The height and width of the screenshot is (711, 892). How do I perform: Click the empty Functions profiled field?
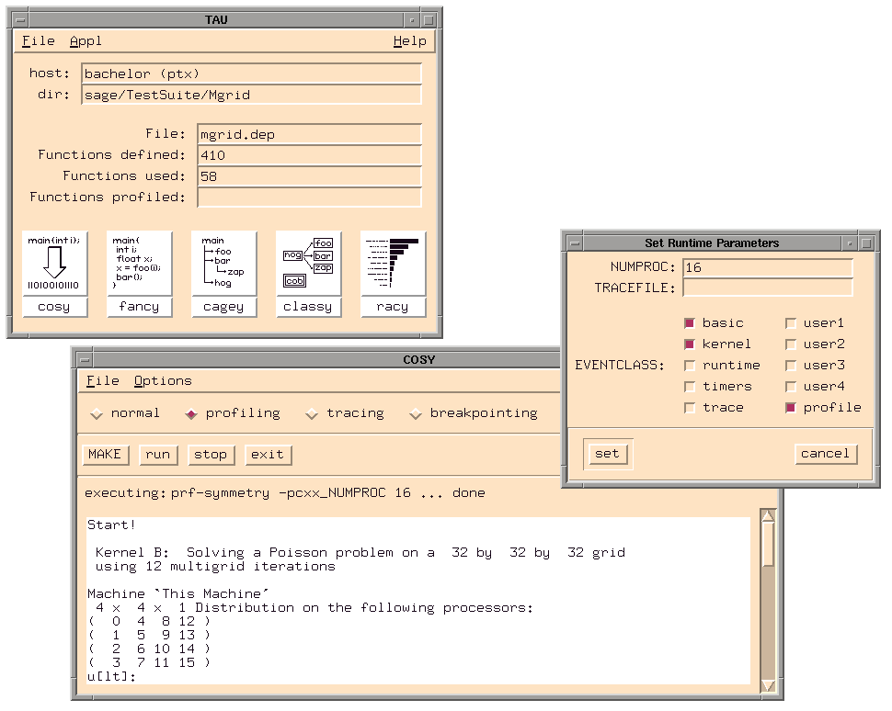click(x=310, y=197)
